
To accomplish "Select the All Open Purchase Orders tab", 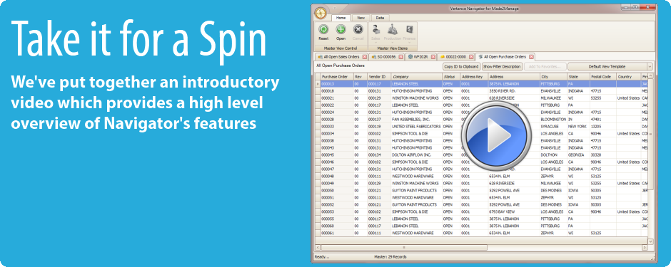I will [x=505, y=57].
